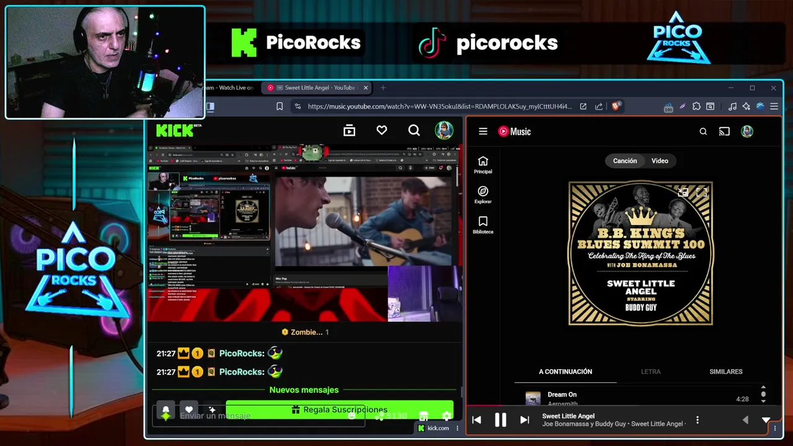Image resolution: width=793 pixels, height=446 pixels.
Task: Open Brave Leo AI sparkle icon
Action: coord(746,107)
